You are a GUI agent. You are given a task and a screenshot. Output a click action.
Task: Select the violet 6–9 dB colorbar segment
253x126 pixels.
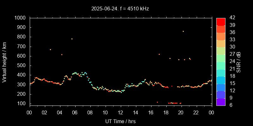point(221,101)
